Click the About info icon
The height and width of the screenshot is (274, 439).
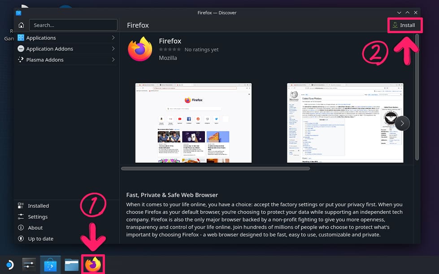coord(21,227)
